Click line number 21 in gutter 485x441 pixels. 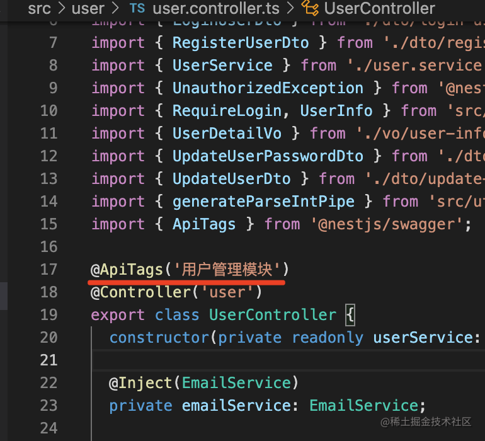click(49, 360)
